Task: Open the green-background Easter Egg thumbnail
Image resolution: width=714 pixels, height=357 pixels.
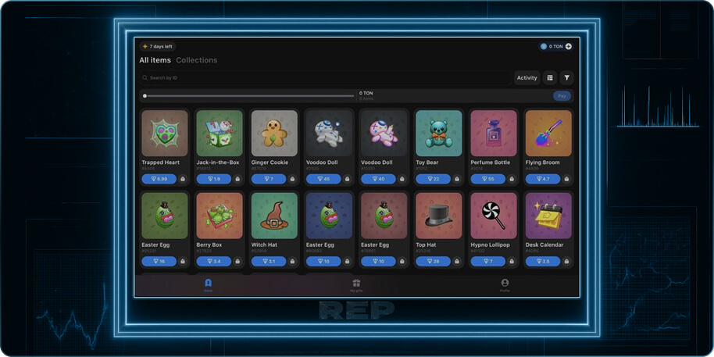Action: pyautogui.click(x=164, y=216)
